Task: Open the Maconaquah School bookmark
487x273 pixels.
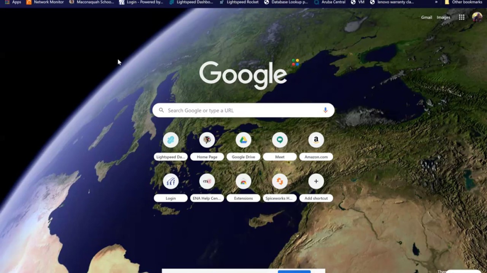Action: pos(91,2)
